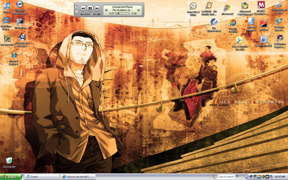Open Advanced Font Manager shortcut
The width and height of the screenshot is (288, 180).
[245, 9]
